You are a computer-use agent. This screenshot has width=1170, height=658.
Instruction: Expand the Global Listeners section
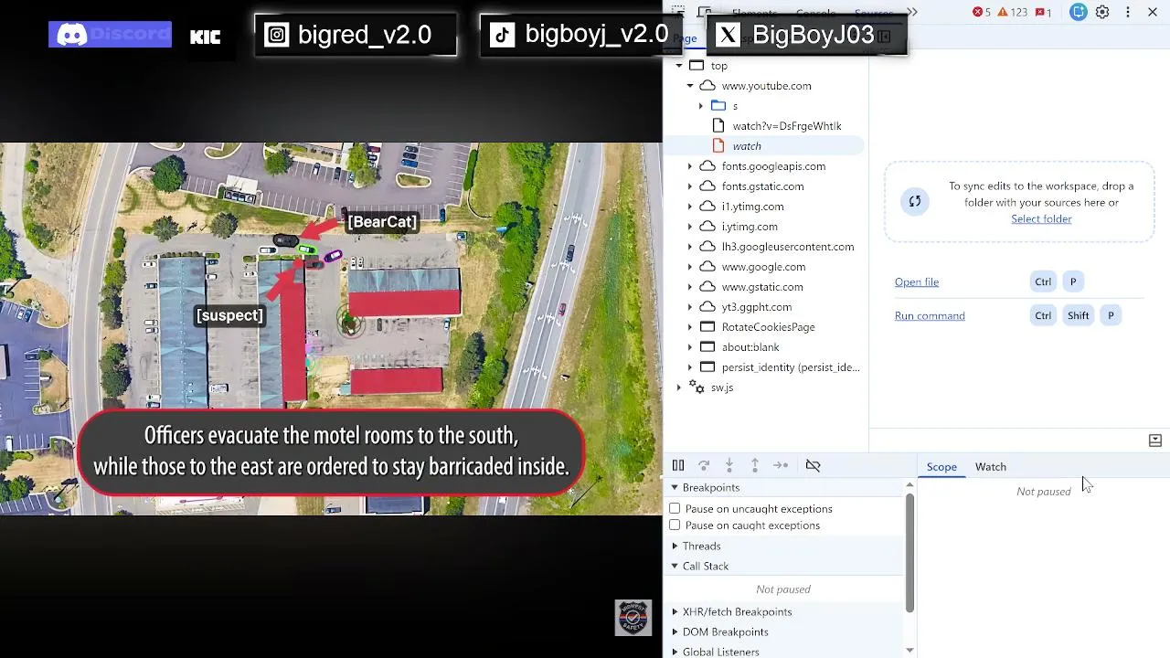pyautogui.click(x=675, y=652)
